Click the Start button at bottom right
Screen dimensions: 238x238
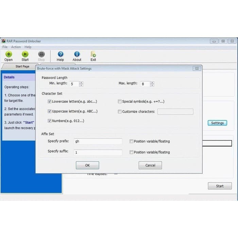click(220, 186)
